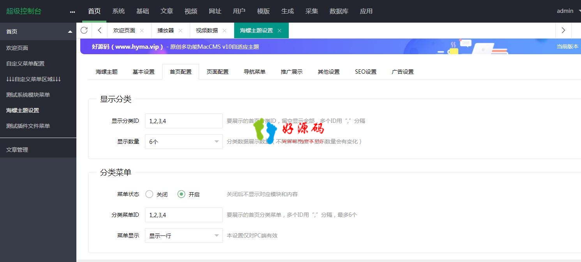Select the 海螺主题 settings tab
The width and height of the screenshot is (581, 262).
click(x=107, y=72)
